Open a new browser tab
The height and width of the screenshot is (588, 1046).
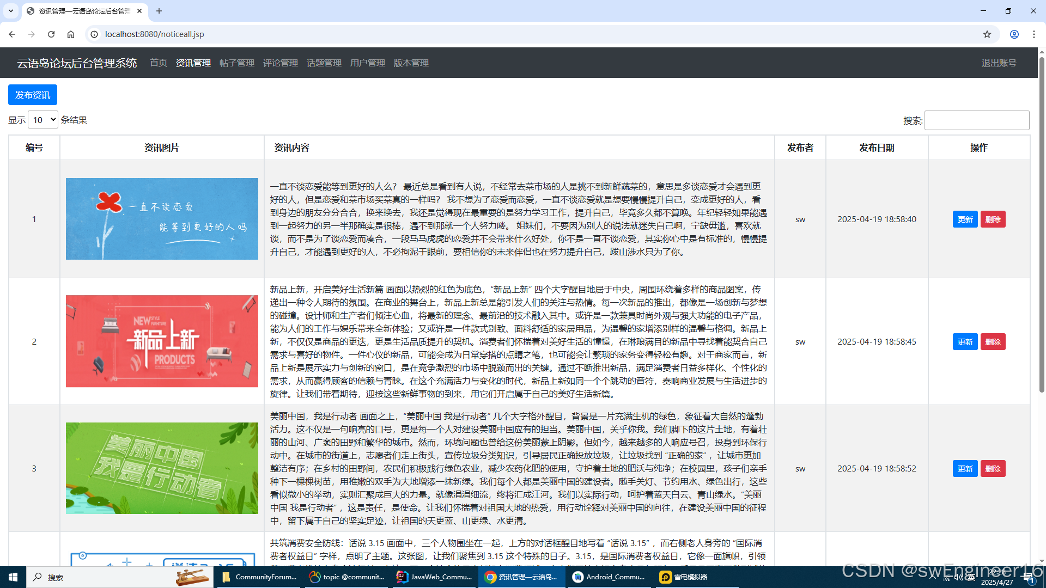coord(159,11)
